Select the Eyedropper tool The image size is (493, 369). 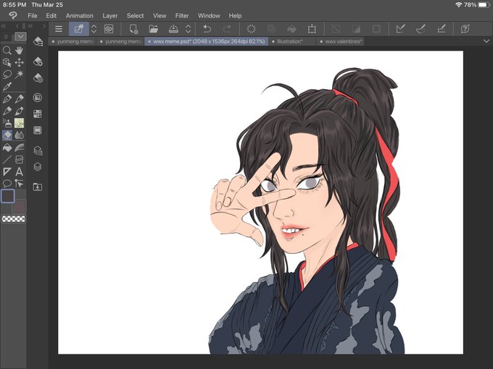point(7,87)
